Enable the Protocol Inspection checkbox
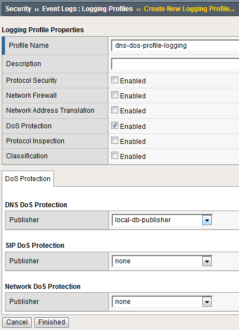The image size is (239, 330). tap(114, 141)
